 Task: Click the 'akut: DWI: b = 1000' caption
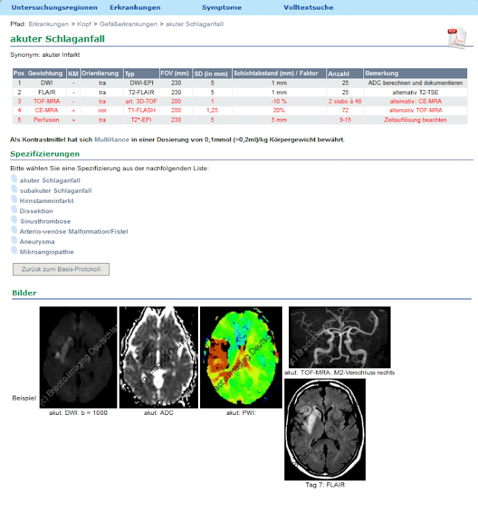point(78,413)
